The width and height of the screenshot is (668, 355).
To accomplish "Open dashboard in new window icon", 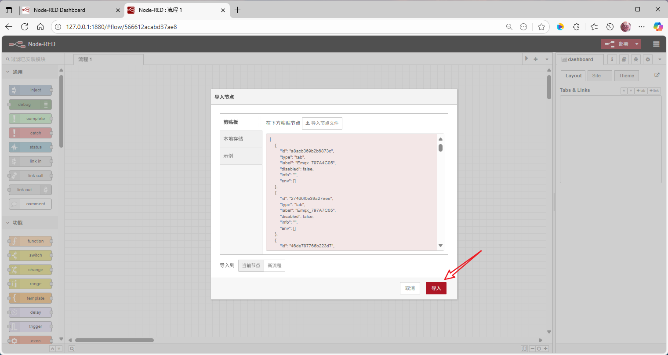I will tap(657, 75).
